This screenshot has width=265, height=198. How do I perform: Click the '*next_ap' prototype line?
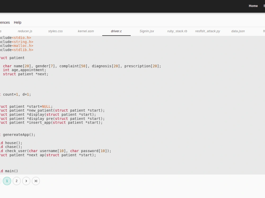(48, 155)
